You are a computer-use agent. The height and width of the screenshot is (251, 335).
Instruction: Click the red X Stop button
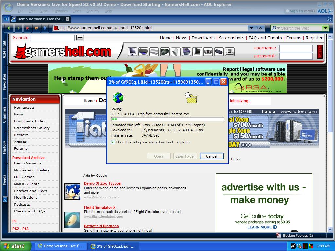(27, 28)
